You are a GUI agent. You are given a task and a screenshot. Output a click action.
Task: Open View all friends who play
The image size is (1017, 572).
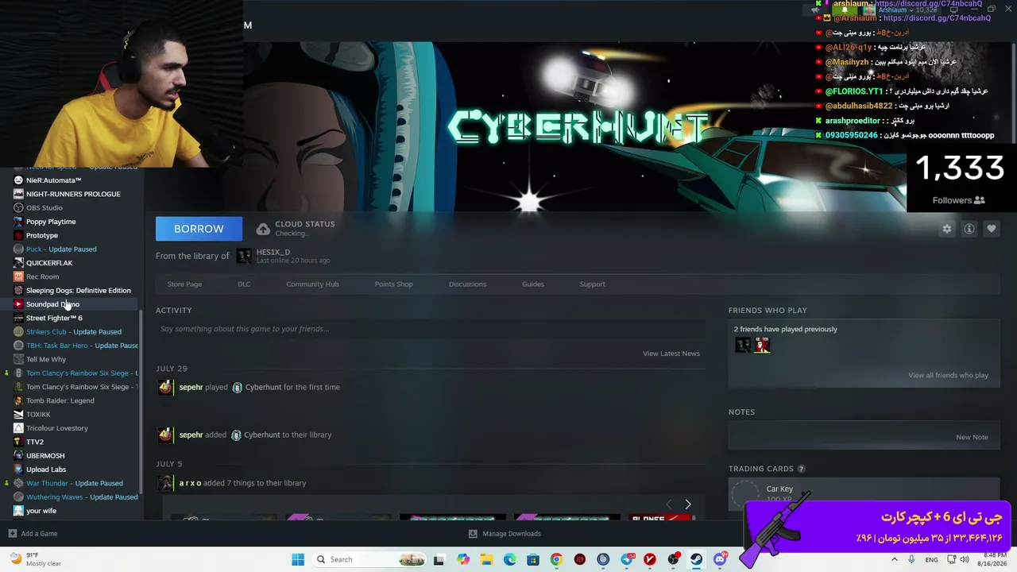coord(949,375)
